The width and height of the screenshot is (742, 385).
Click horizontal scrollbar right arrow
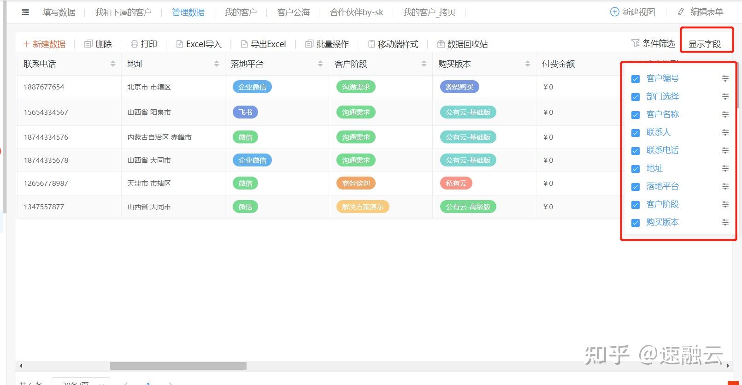[728, 366]
